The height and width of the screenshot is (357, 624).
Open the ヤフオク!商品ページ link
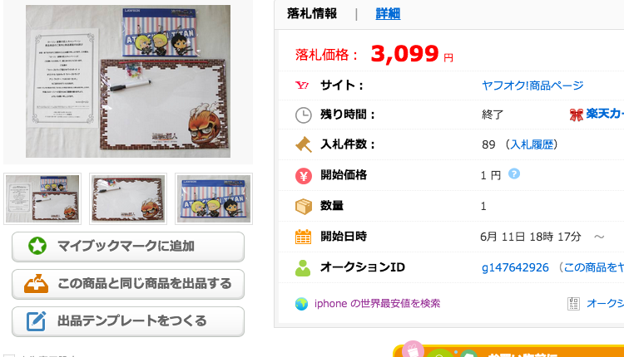click(x=532, y=86)
